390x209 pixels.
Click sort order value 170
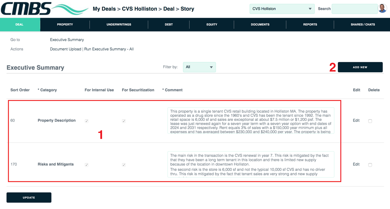pyautogui.click(x=14, y=164)
